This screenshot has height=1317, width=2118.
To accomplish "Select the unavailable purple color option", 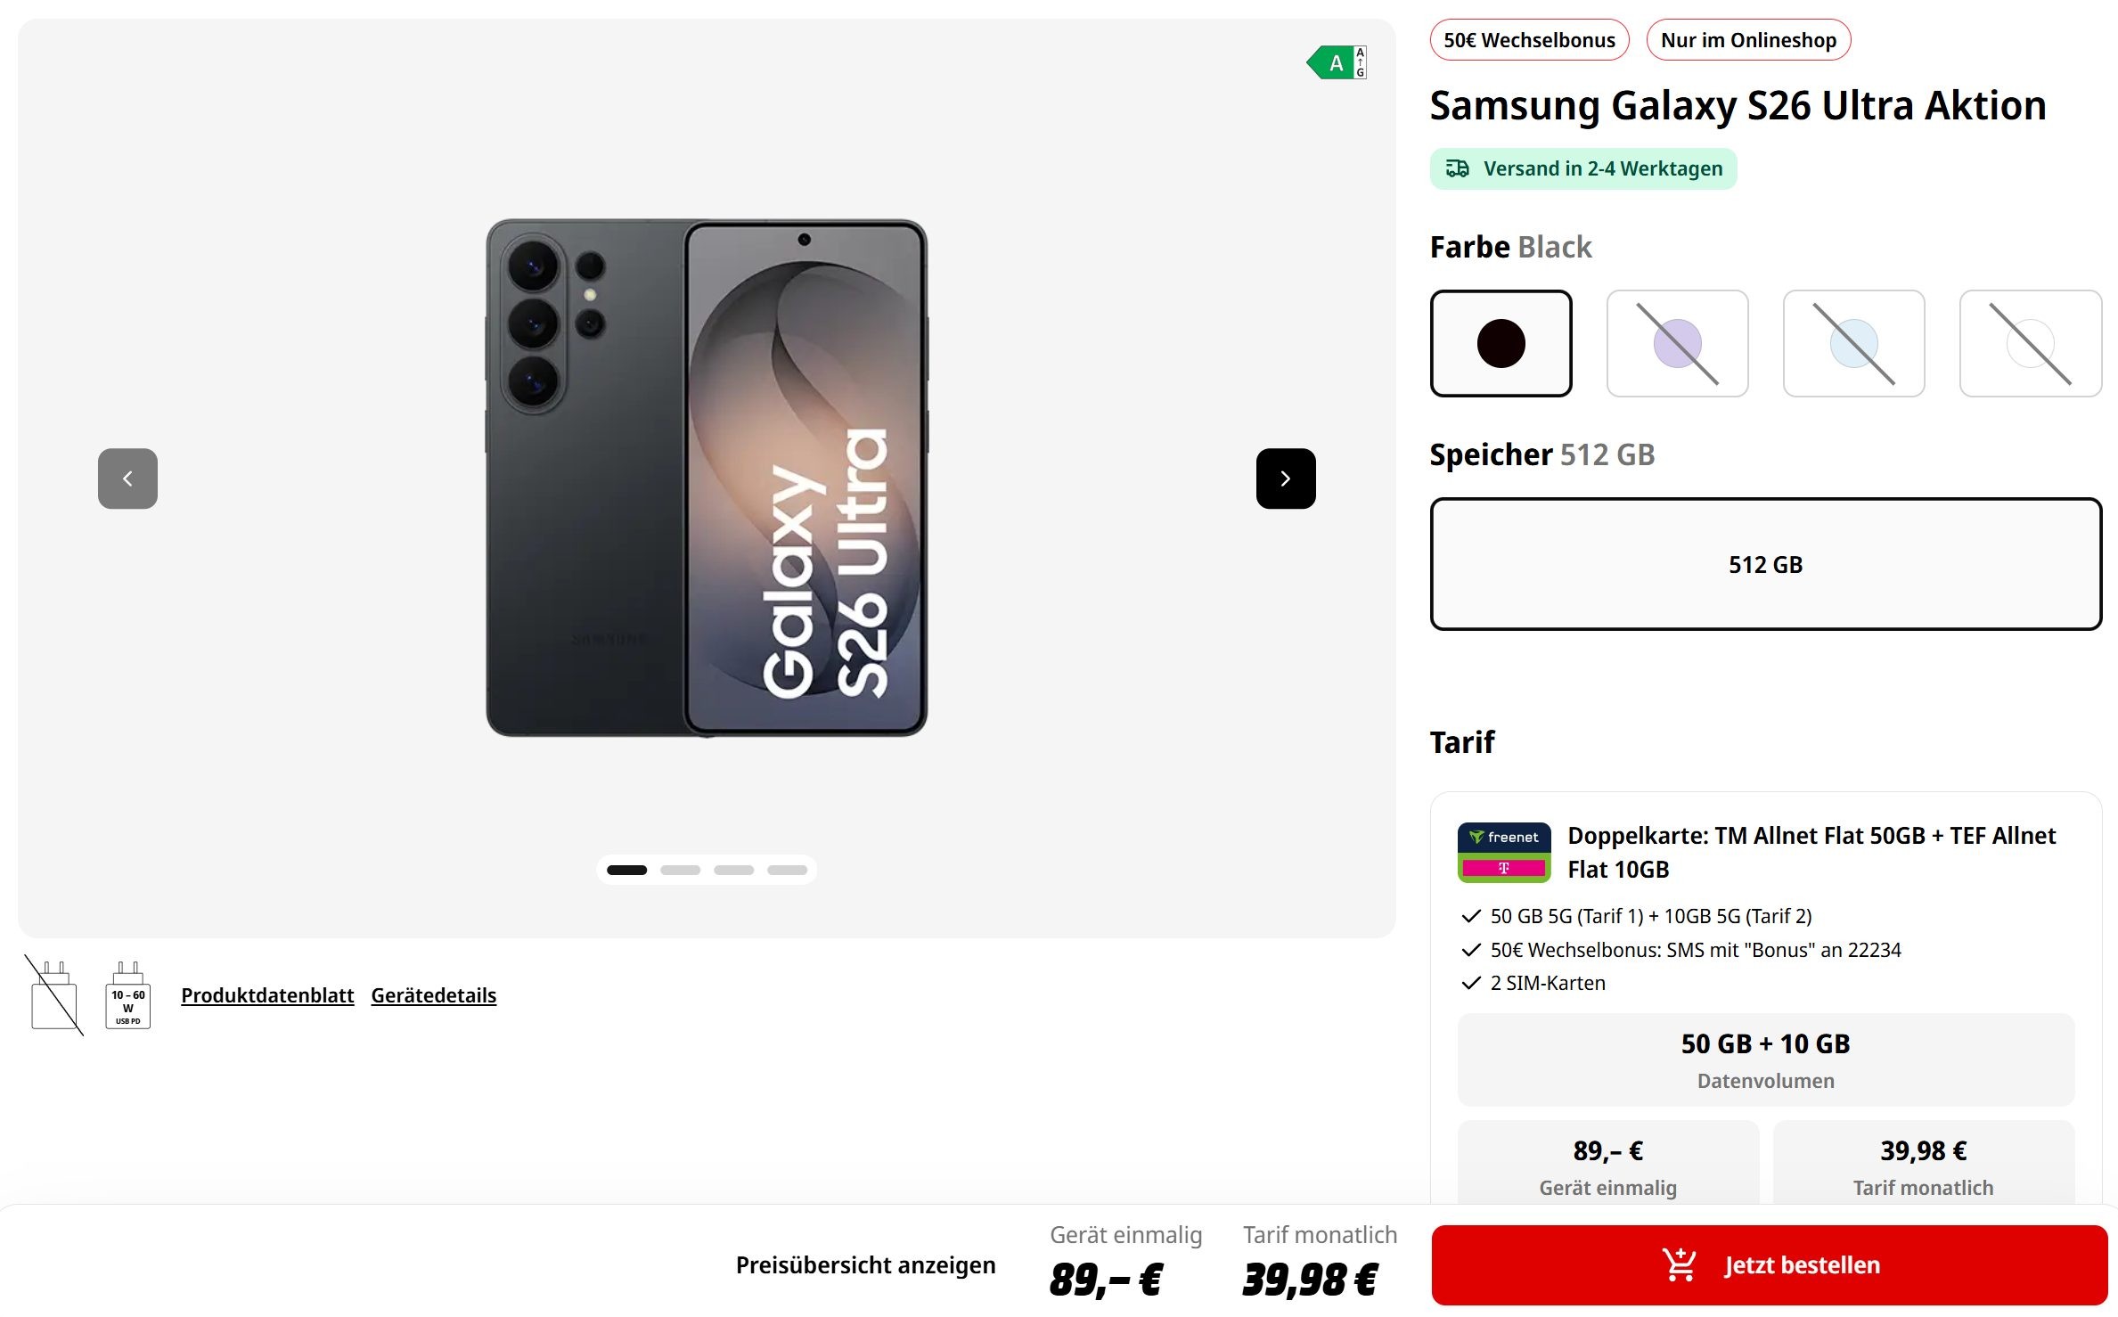I will pos(1677,343).
